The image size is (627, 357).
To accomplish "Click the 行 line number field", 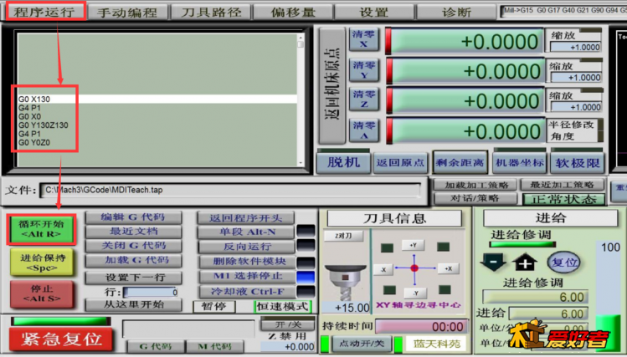I will pyautogui.click(x=151, y=293).
